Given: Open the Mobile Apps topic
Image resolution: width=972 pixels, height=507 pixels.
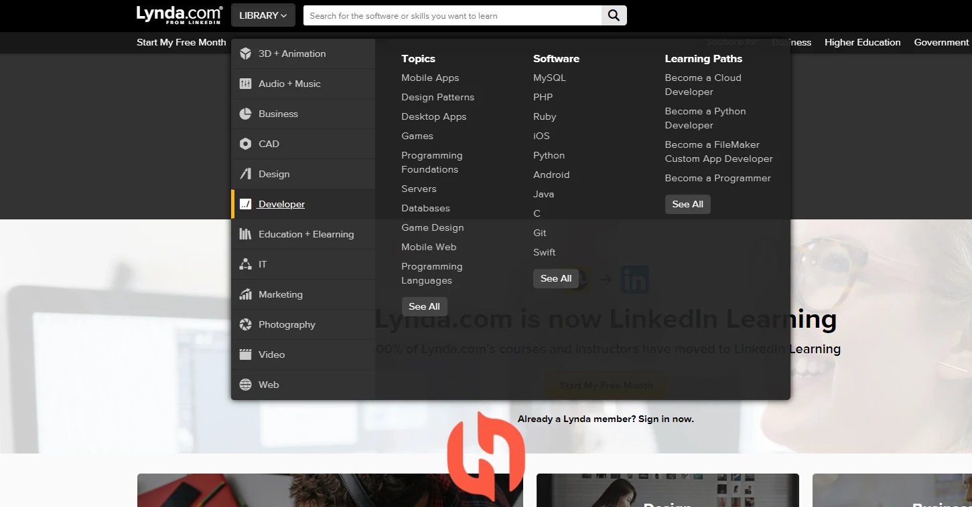Looking at the screenshot, I should pos(430,78).
